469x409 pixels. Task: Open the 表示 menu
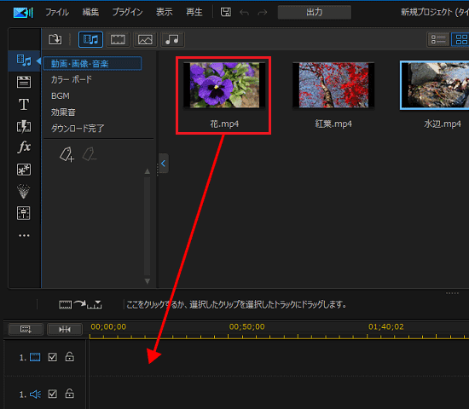point(164,12)
